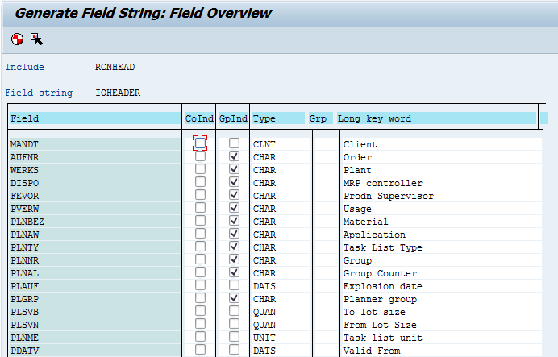
Task: Tick the GpInd checkbox for MANDT
Action: [x=234, y=143]
